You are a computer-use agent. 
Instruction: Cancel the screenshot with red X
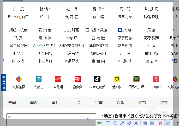pos(160,123)
